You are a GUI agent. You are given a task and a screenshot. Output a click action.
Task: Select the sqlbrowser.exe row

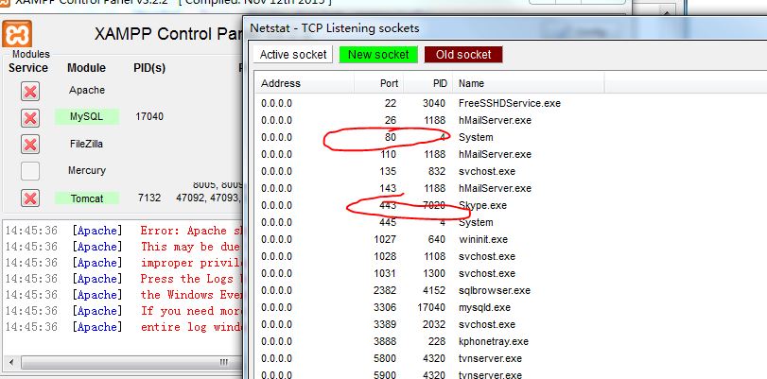pyautogui.click(x=509, y=290)
